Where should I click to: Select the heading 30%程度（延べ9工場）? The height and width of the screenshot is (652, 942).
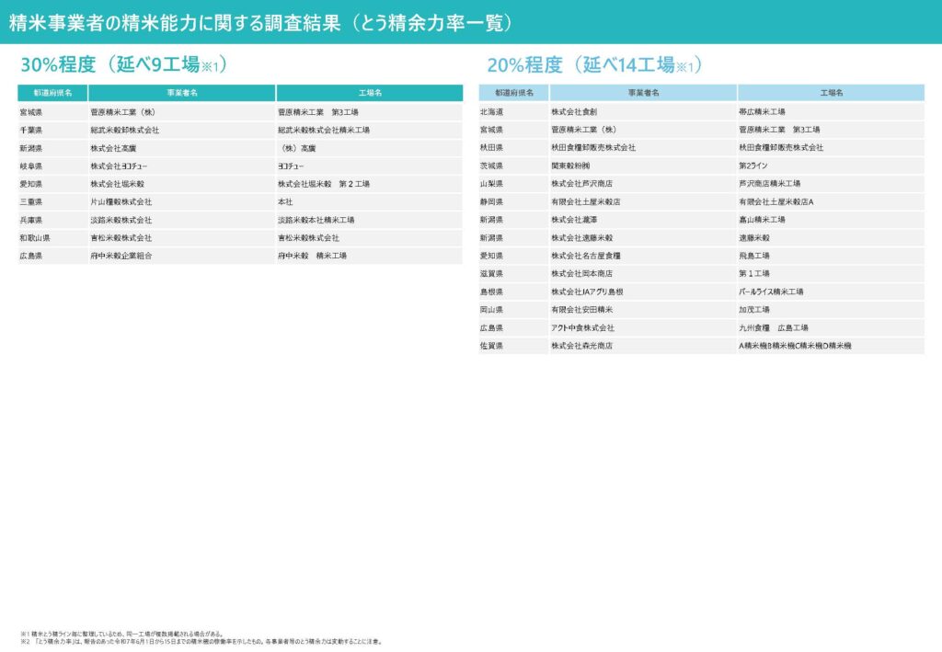(124, 63)
